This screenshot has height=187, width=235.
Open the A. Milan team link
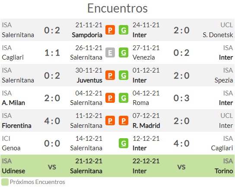pyautogui.click(x=13, y=103)
